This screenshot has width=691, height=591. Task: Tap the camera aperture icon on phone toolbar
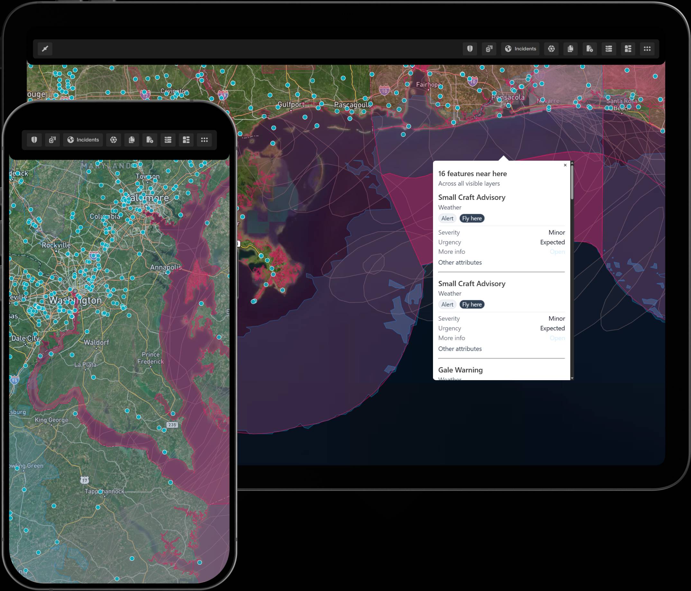tap(113, 139)
